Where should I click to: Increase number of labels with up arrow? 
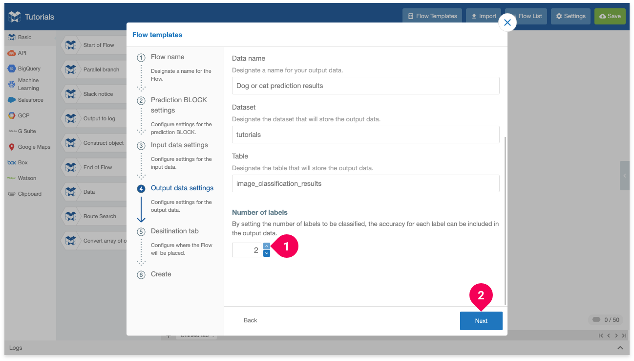(x=267, y=246)
